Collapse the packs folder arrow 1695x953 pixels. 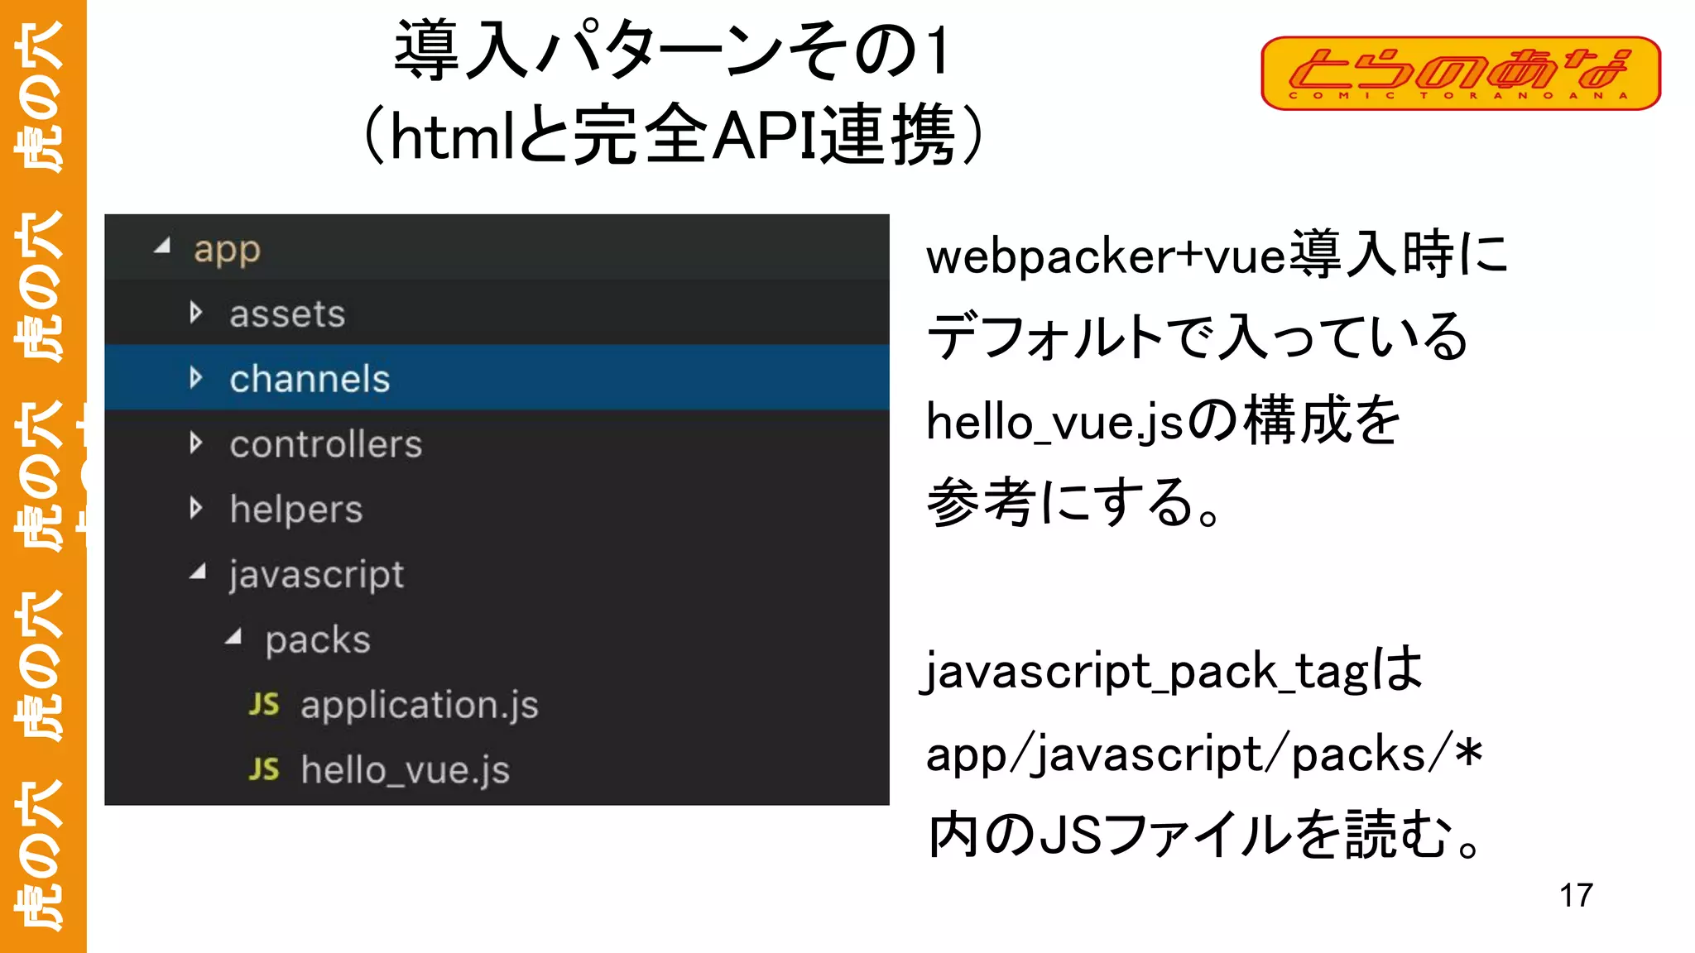[x=233, y=637]
